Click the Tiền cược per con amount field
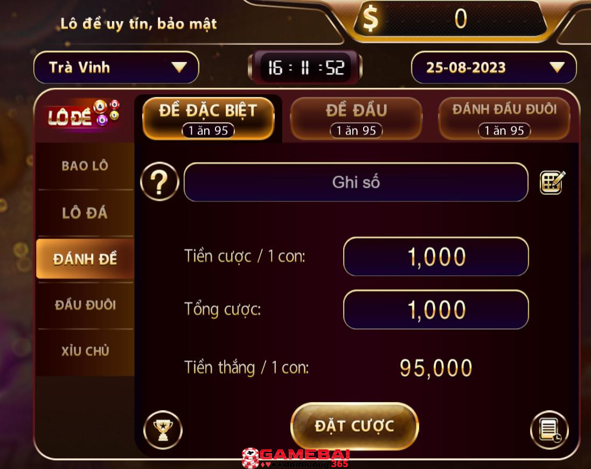 [436, 256]
